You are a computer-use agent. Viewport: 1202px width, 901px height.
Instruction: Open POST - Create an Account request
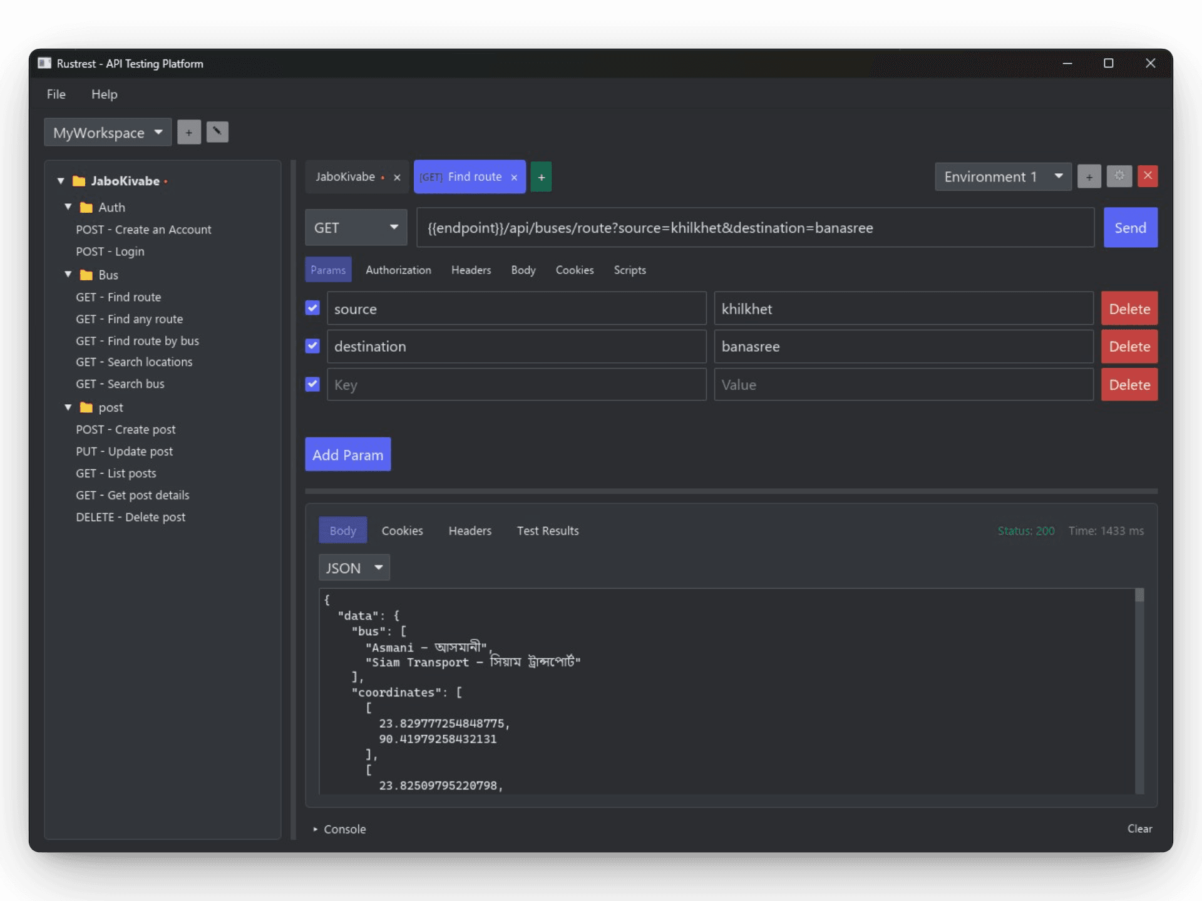[143, 230]
